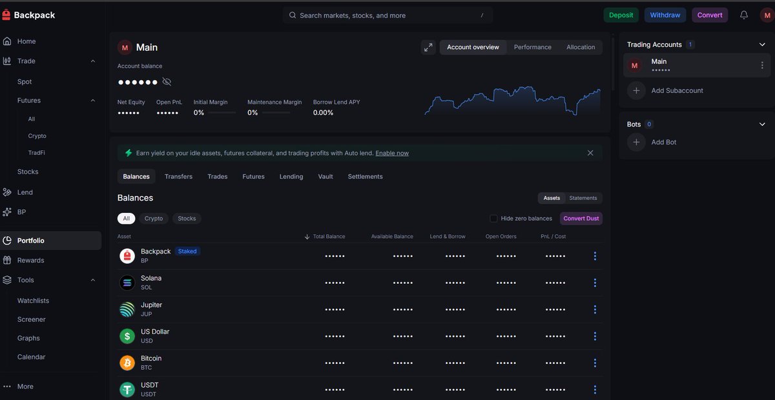Viewport: 775px width, 400px height.
Task: Collapse the Tools sidebar section
Action: (x=93, y=280)
